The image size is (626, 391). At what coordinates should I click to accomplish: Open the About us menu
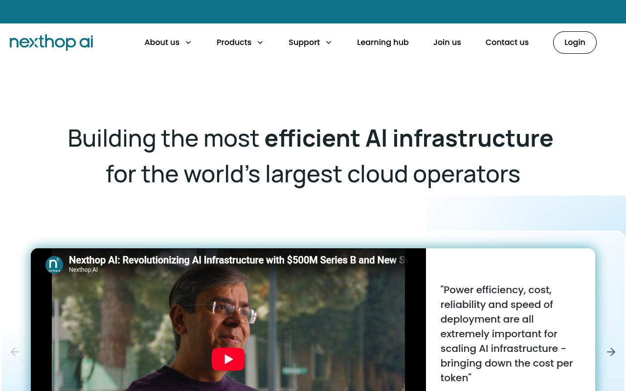(162, 43)
